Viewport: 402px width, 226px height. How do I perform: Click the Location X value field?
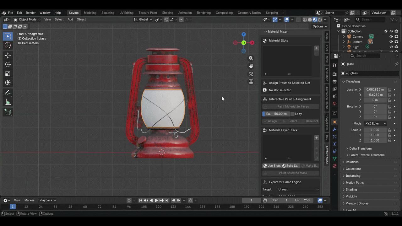pyautogui.click(x=375, y=90)
